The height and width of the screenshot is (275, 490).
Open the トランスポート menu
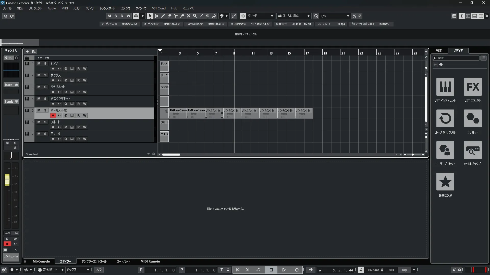click(107, 8)
